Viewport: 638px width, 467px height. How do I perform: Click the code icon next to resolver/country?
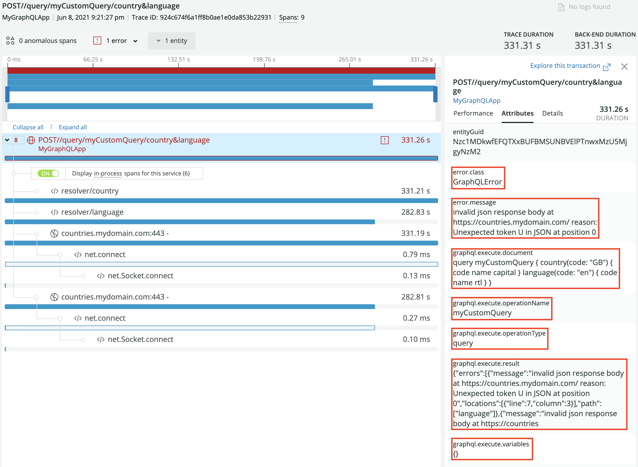(55, 191)
